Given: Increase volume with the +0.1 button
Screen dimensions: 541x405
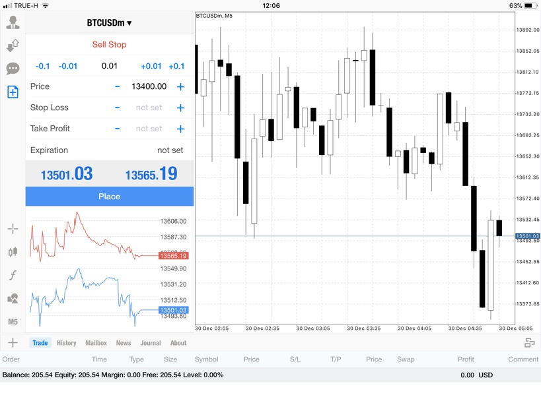Looking at the screenshot, I should 176,66.
